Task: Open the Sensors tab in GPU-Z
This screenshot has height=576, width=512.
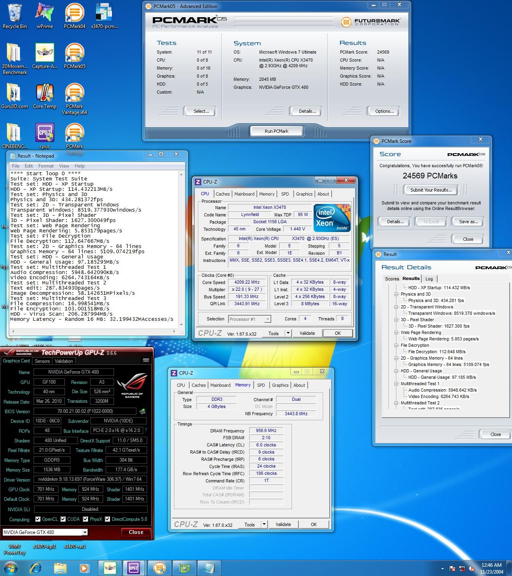Action: 42,361
